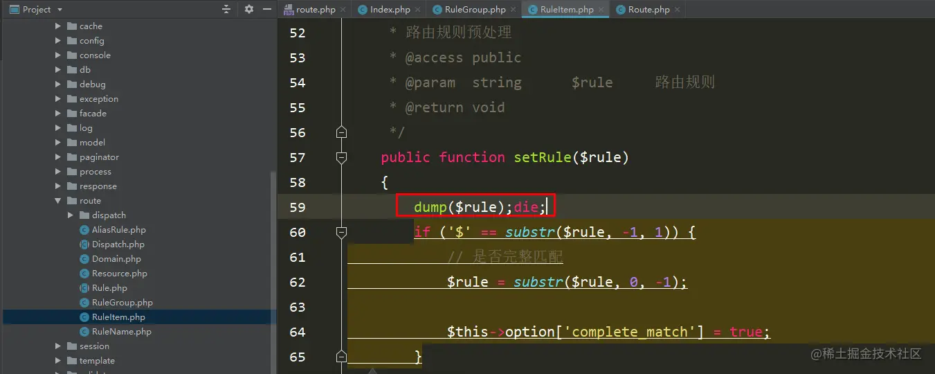Expand the db folder arrow
The width and height of the screenshot is (935, 374).
click(x=59, y=70)
